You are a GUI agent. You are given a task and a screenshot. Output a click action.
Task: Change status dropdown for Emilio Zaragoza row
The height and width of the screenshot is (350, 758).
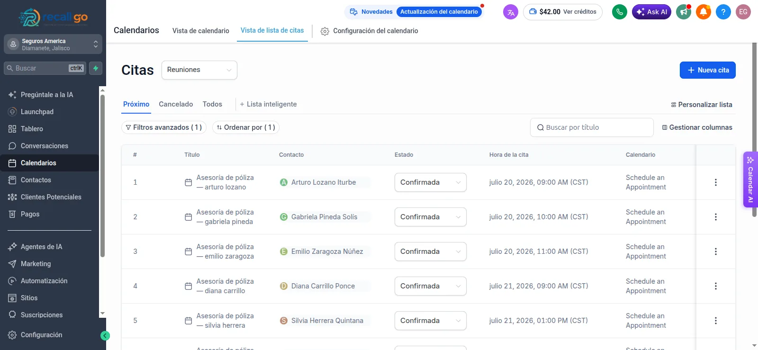(x=431, y=251)
